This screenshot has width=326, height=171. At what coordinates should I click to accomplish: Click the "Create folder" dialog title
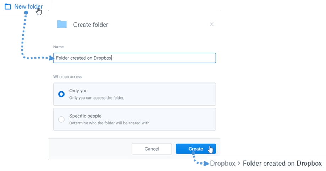pos(90,25)
